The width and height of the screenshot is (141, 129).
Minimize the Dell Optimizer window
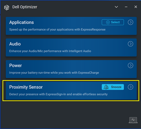tap(126, 7)
